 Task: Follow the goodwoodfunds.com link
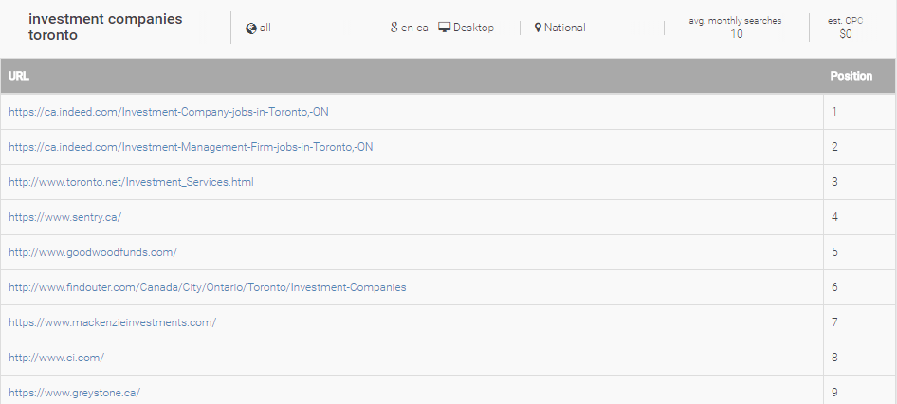pos(93,252)
